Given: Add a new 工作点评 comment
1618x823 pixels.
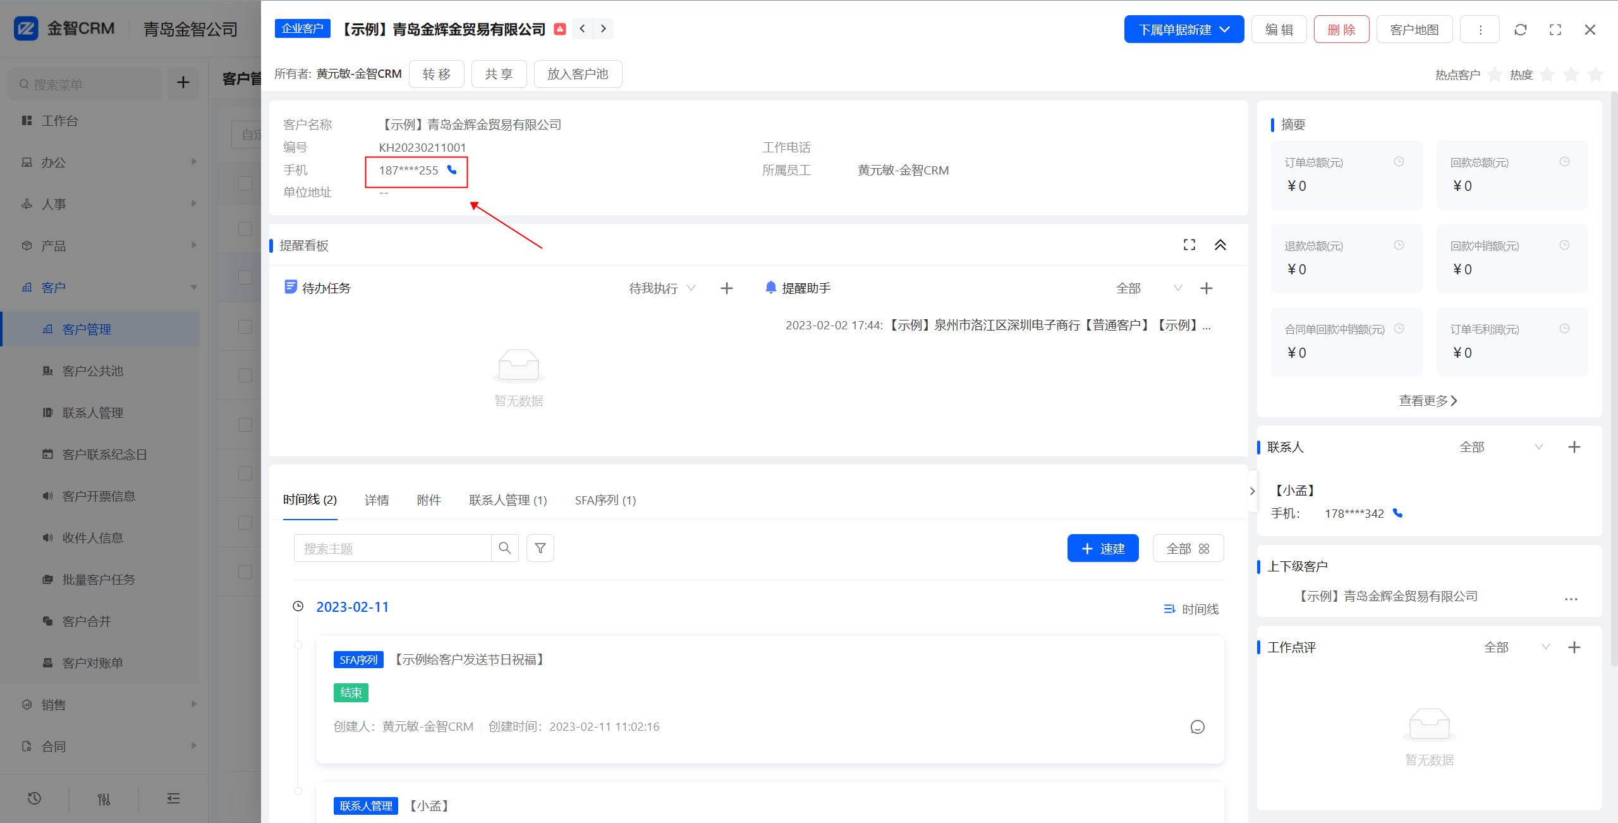Looking at the screenshot, I should (1574, 647).
